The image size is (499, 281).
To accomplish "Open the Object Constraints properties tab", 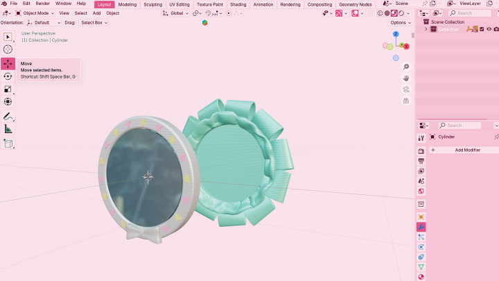I will point(421,257).
